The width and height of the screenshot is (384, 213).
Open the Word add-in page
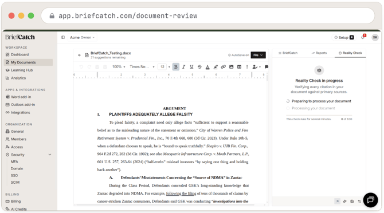point(28,97)
